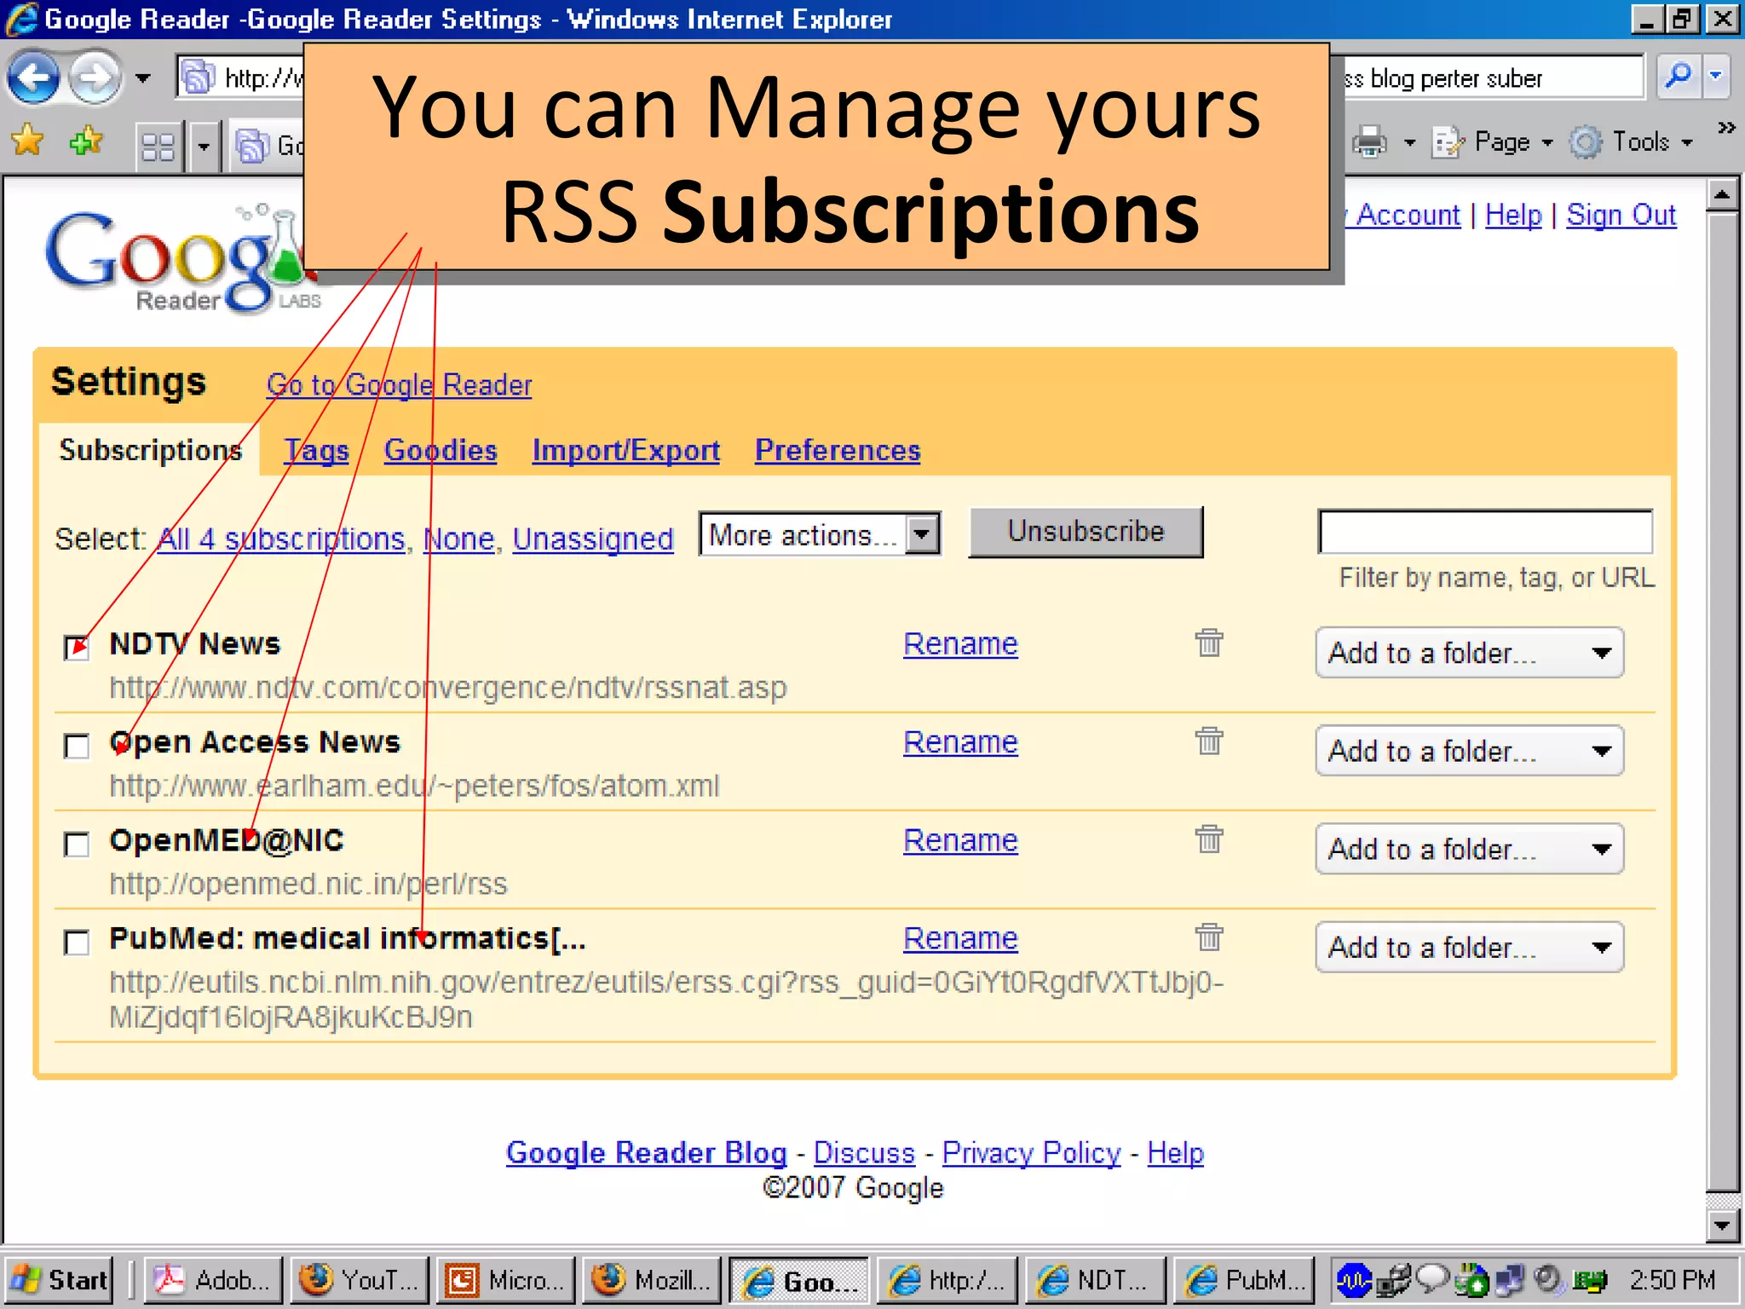Rename the OpenMED@NIC subscription
1745x1309 pixels.
coord(960,840)
